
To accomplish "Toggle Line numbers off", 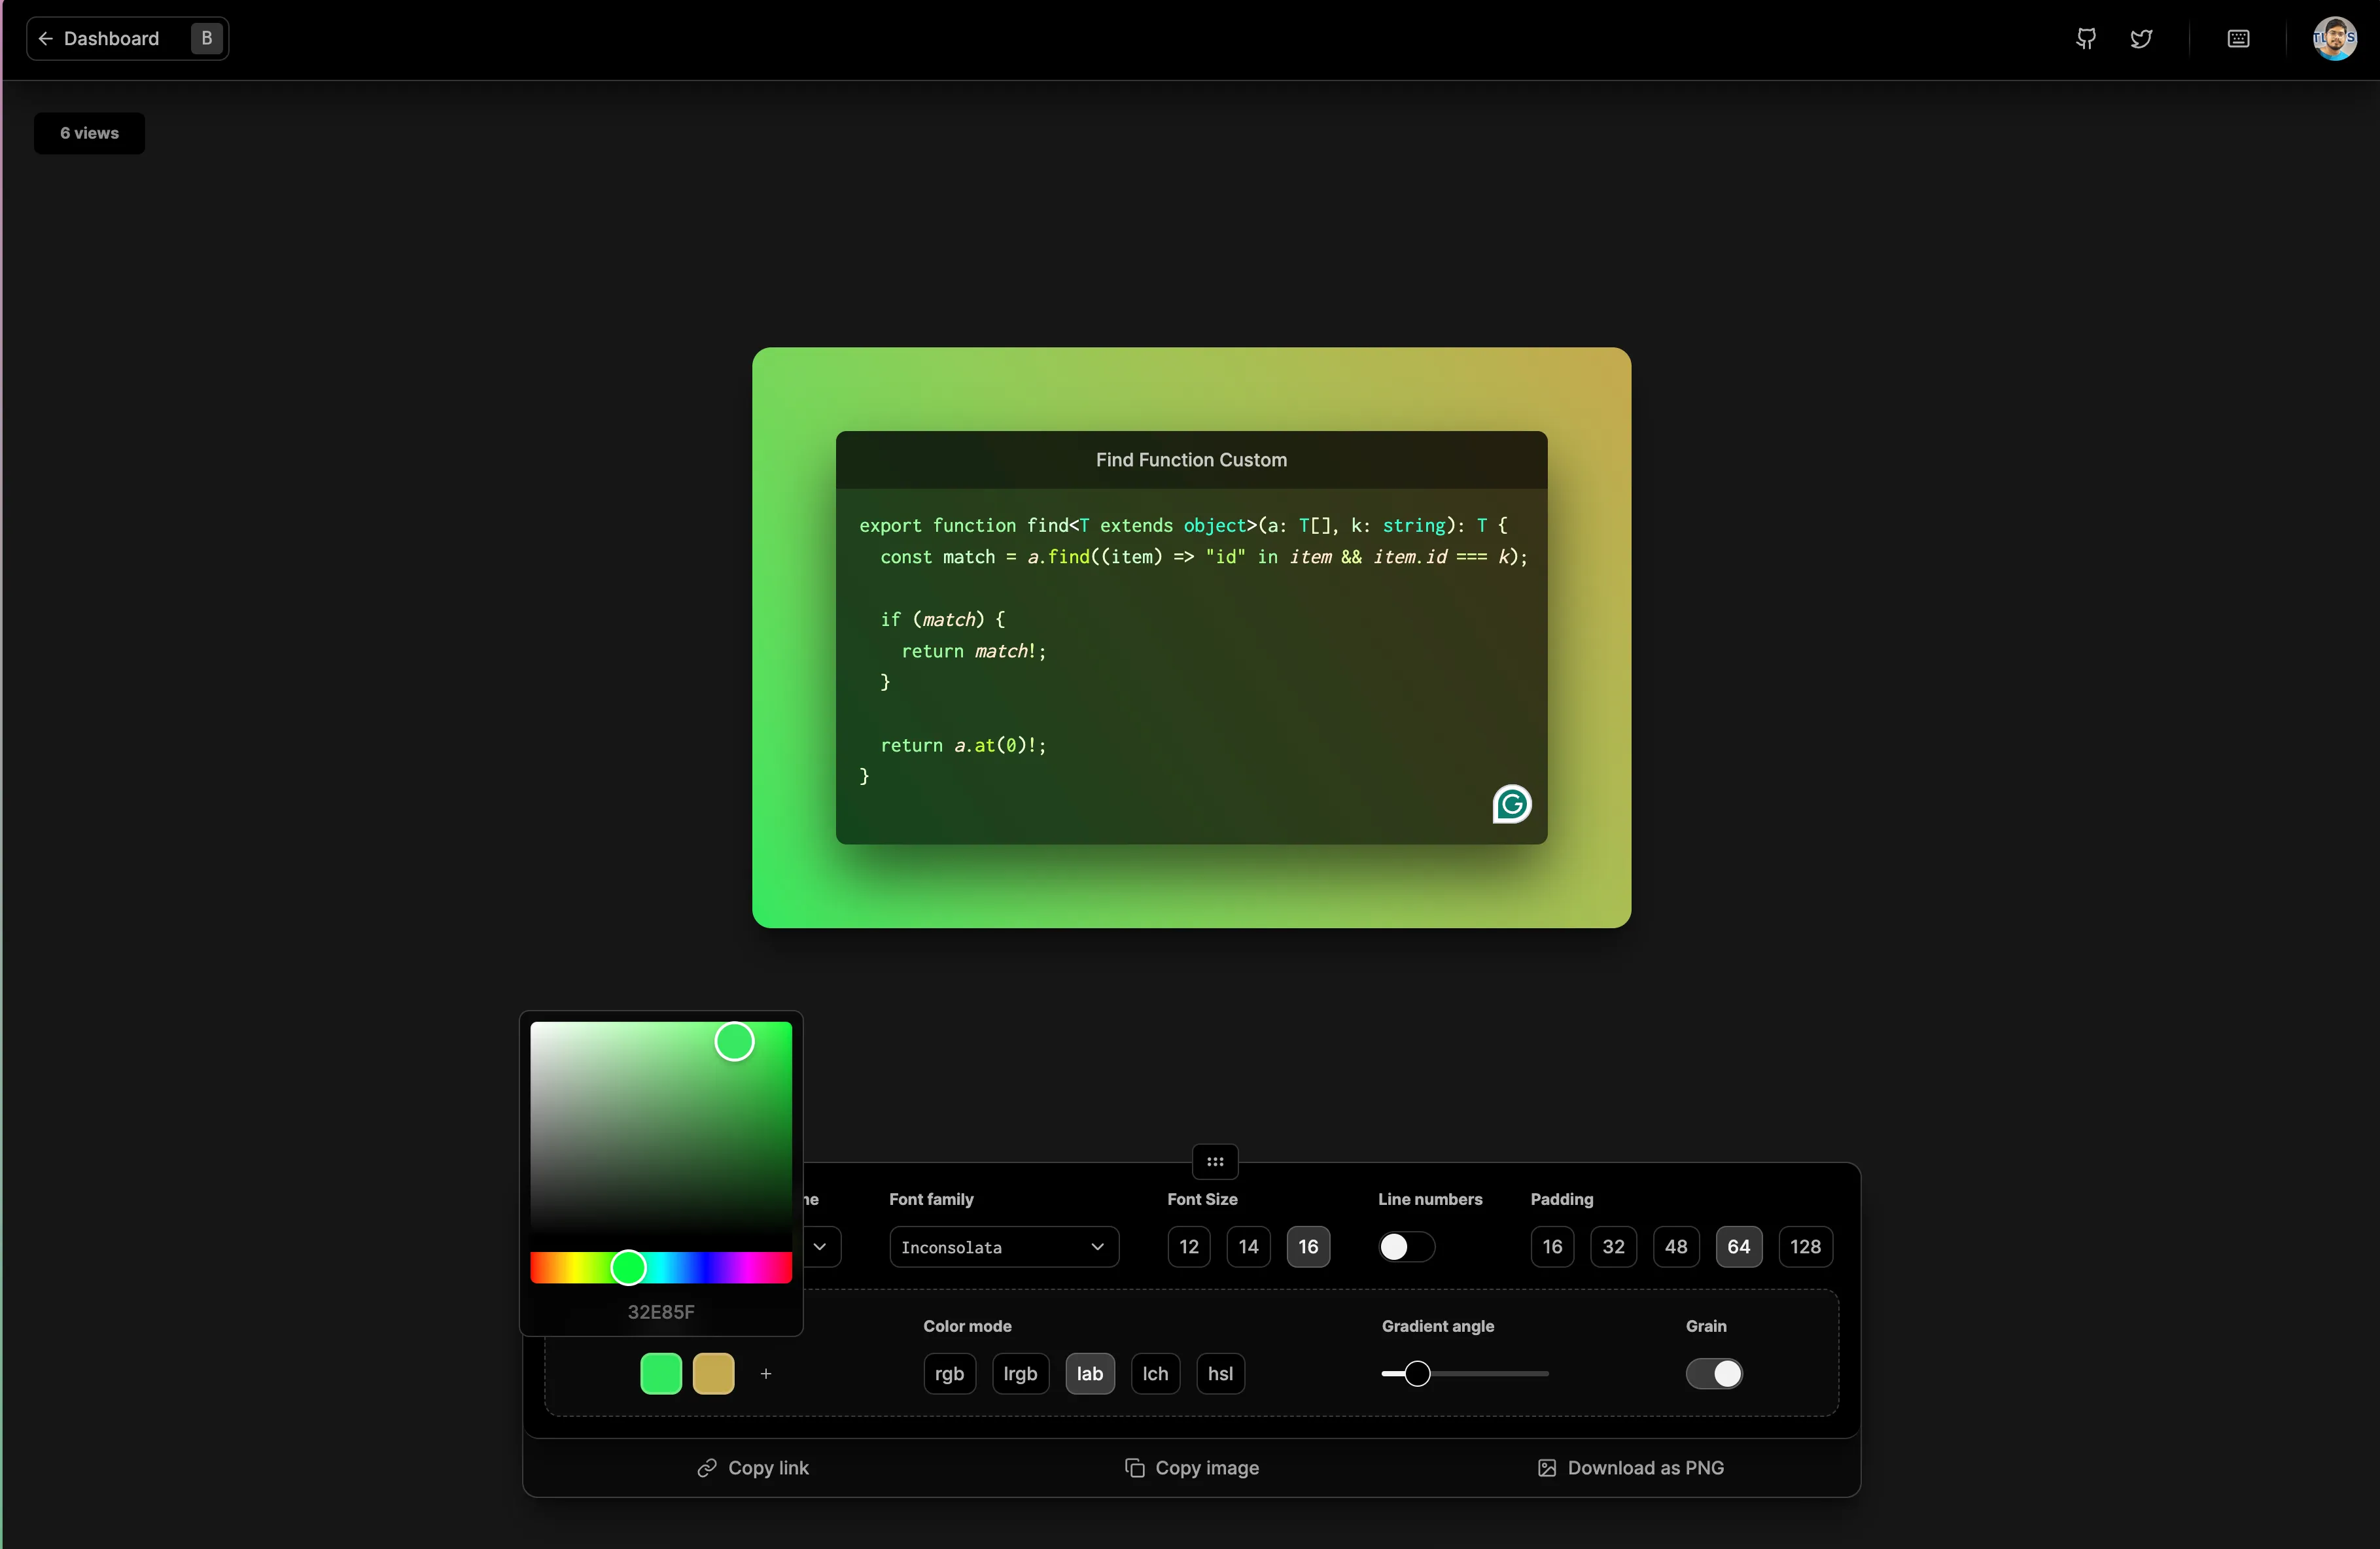I will click(1406, 1247).
